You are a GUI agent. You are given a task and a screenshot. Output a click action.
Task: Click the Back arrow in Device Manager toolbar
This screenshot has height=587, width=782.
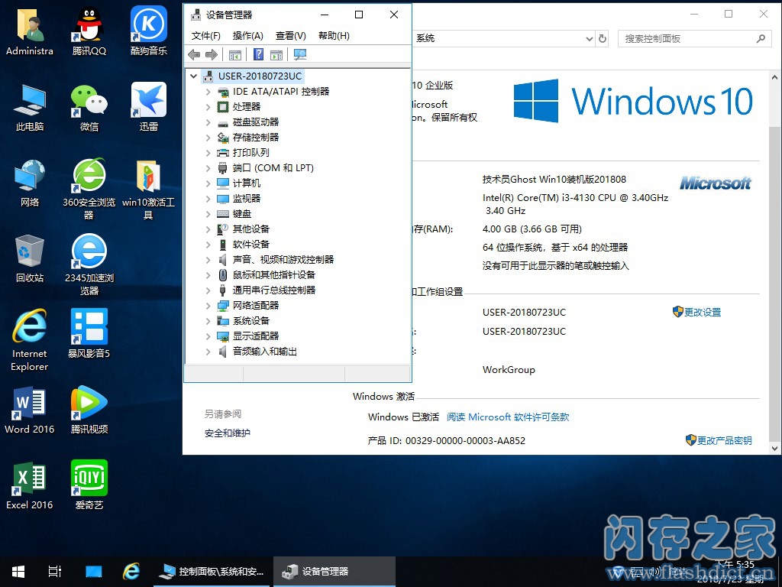[194, 55]
